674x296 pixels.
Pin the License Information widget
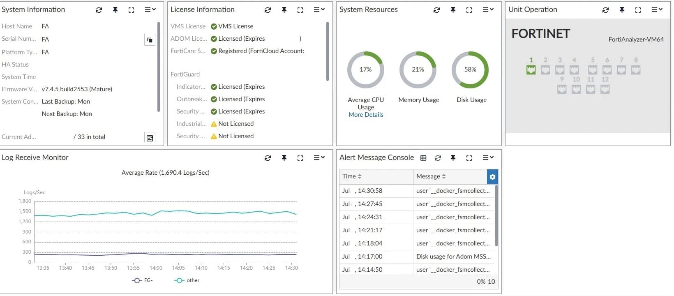pos(284,10)
